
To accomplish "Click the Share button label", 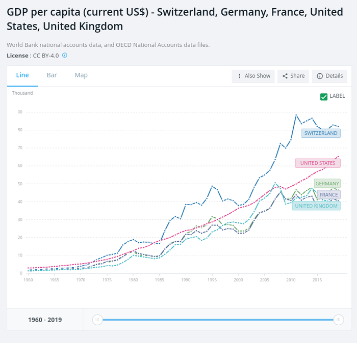I will coord(297,76).
